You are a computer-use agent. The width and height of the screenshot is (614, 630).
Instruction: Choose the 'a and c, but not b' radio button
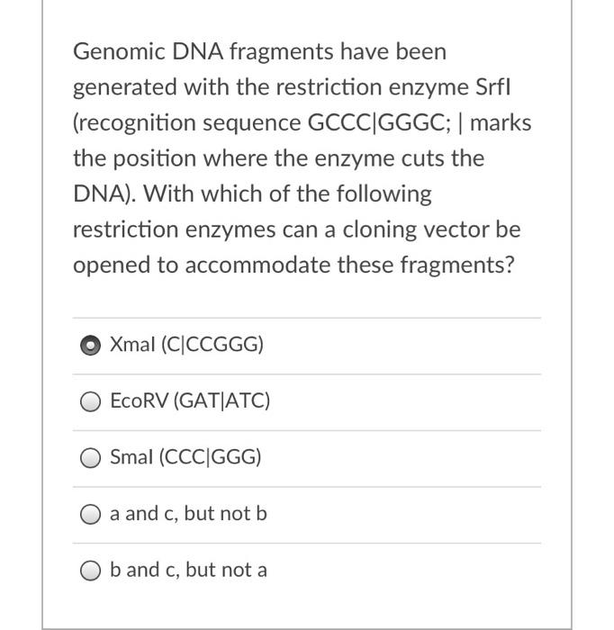click(90, 514)
